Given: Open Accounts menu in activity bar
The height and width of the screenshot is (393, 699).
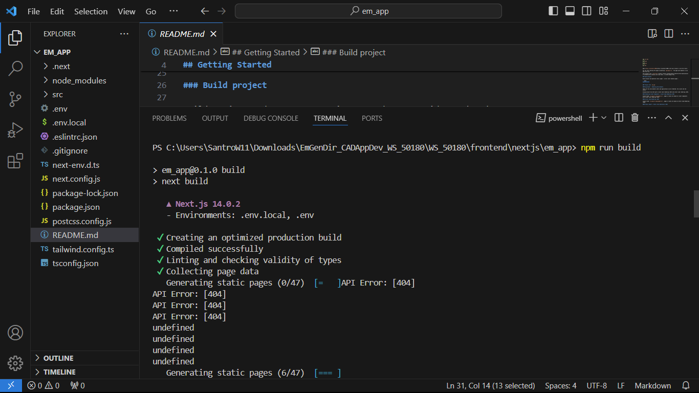Looking at the screenshot, I should [x=15, y=333].
